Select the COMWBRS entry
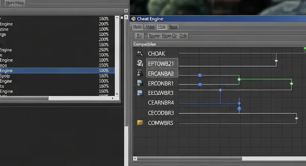The height and width of the screenshot is (166, 306). 161,123
